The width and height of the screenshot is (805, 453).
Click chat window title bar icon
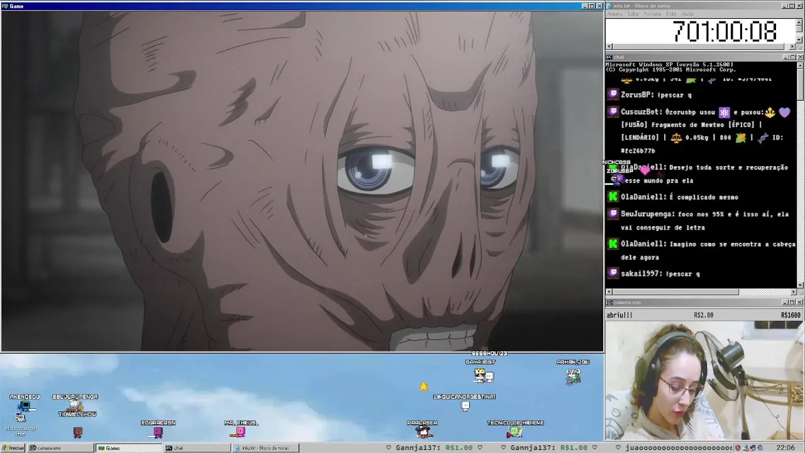coord(609,57)
